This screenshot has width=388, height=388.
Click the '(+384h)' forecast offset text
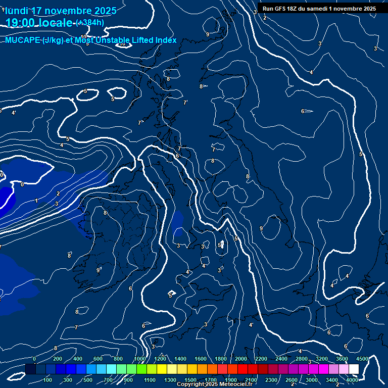(90, 23)
